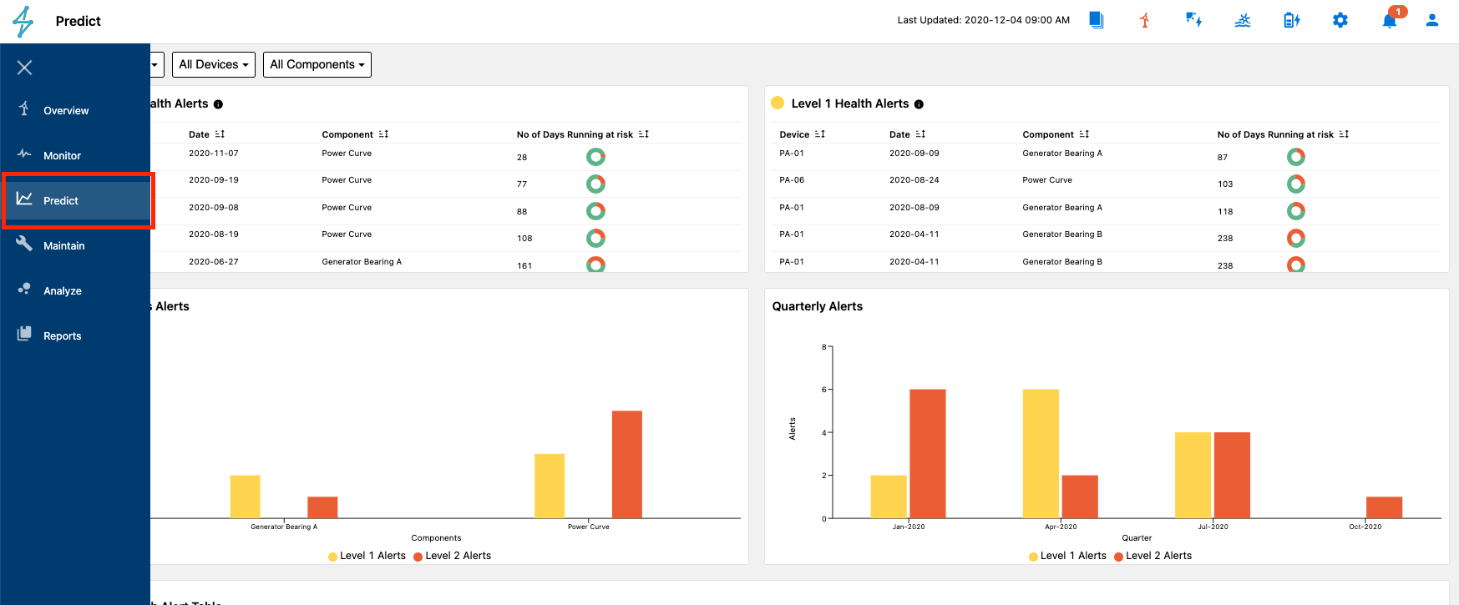Image resolution: width=1459 pixels, height=605 pixels.
Task: Toggle Level 1 Alerts legend in Components chart
Action: [x=367, y=556]
